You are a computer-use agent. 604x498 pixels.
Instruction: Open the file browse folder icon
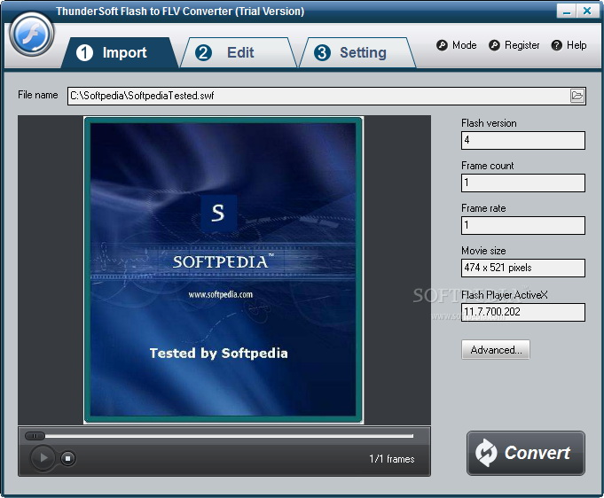[x=577, y=96]
